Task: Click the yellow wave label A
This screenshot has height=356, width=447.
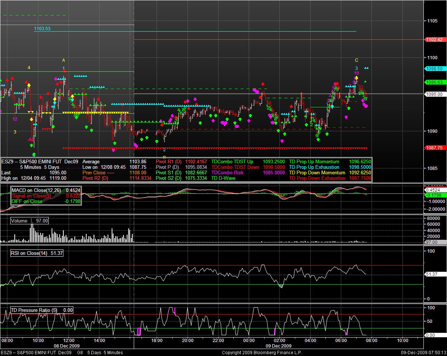Action: click(63, 60)
